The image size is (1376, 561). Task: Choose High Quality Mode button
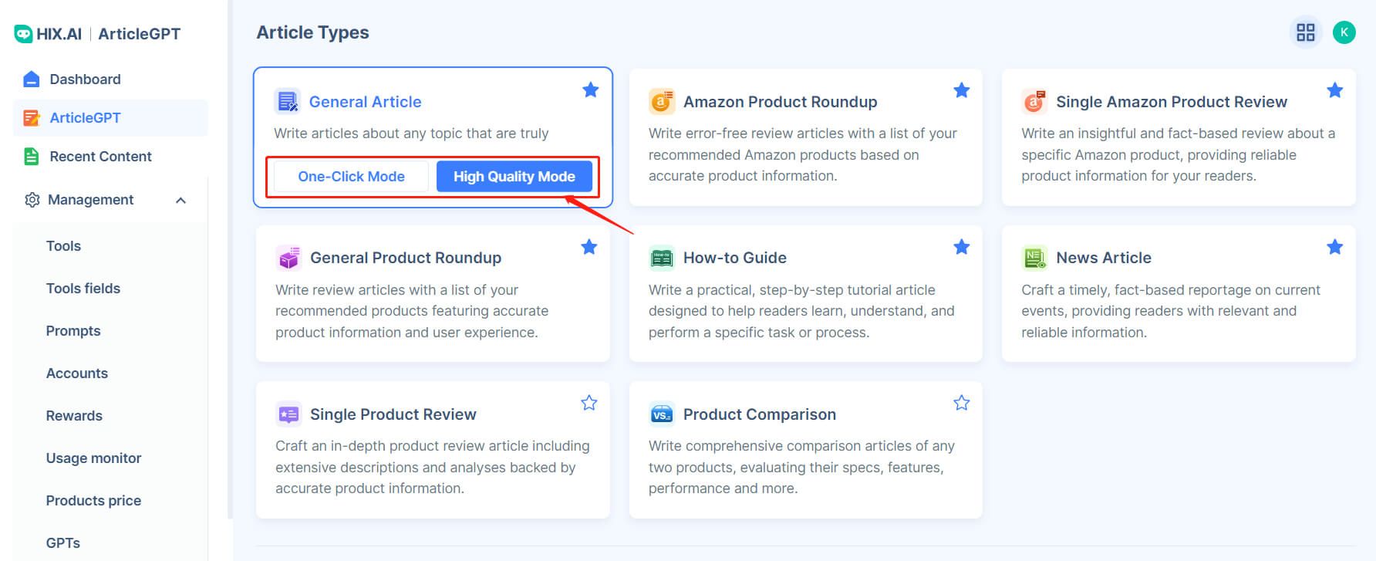(514, 177)
